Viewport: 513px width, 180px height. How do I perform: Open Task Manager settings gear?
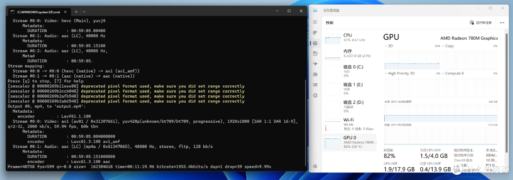[315, 166]
